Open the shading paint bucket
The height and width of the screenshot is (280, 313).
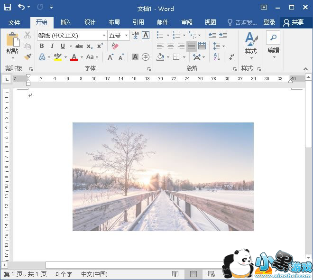click(160, 57)
